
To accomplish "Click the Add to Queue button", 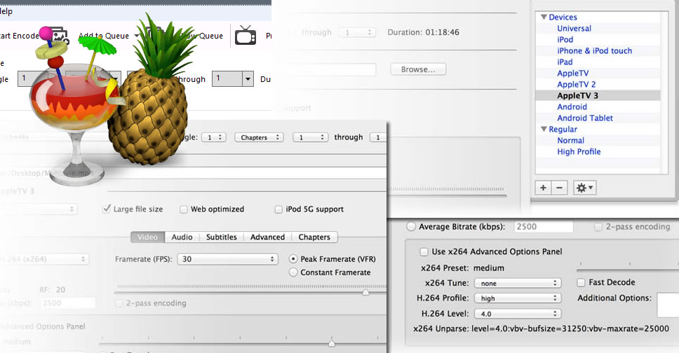I will click(99, 36).
